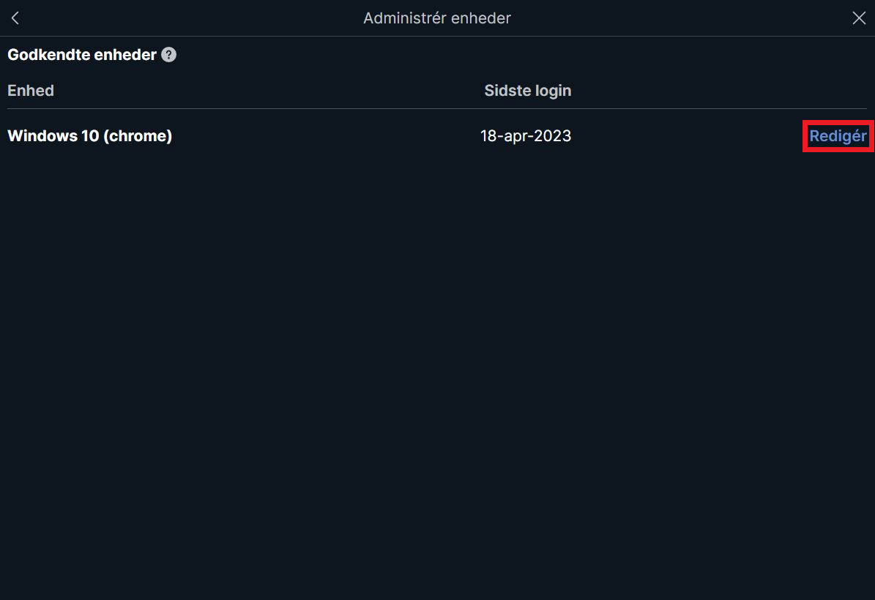
Task: Click the Administrér enheder title text
Action: click(x=437, y=18)
